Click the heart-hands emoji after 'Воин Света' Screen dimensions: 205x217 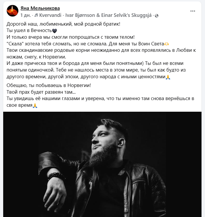pyautogui.click(x=167, y=44)
